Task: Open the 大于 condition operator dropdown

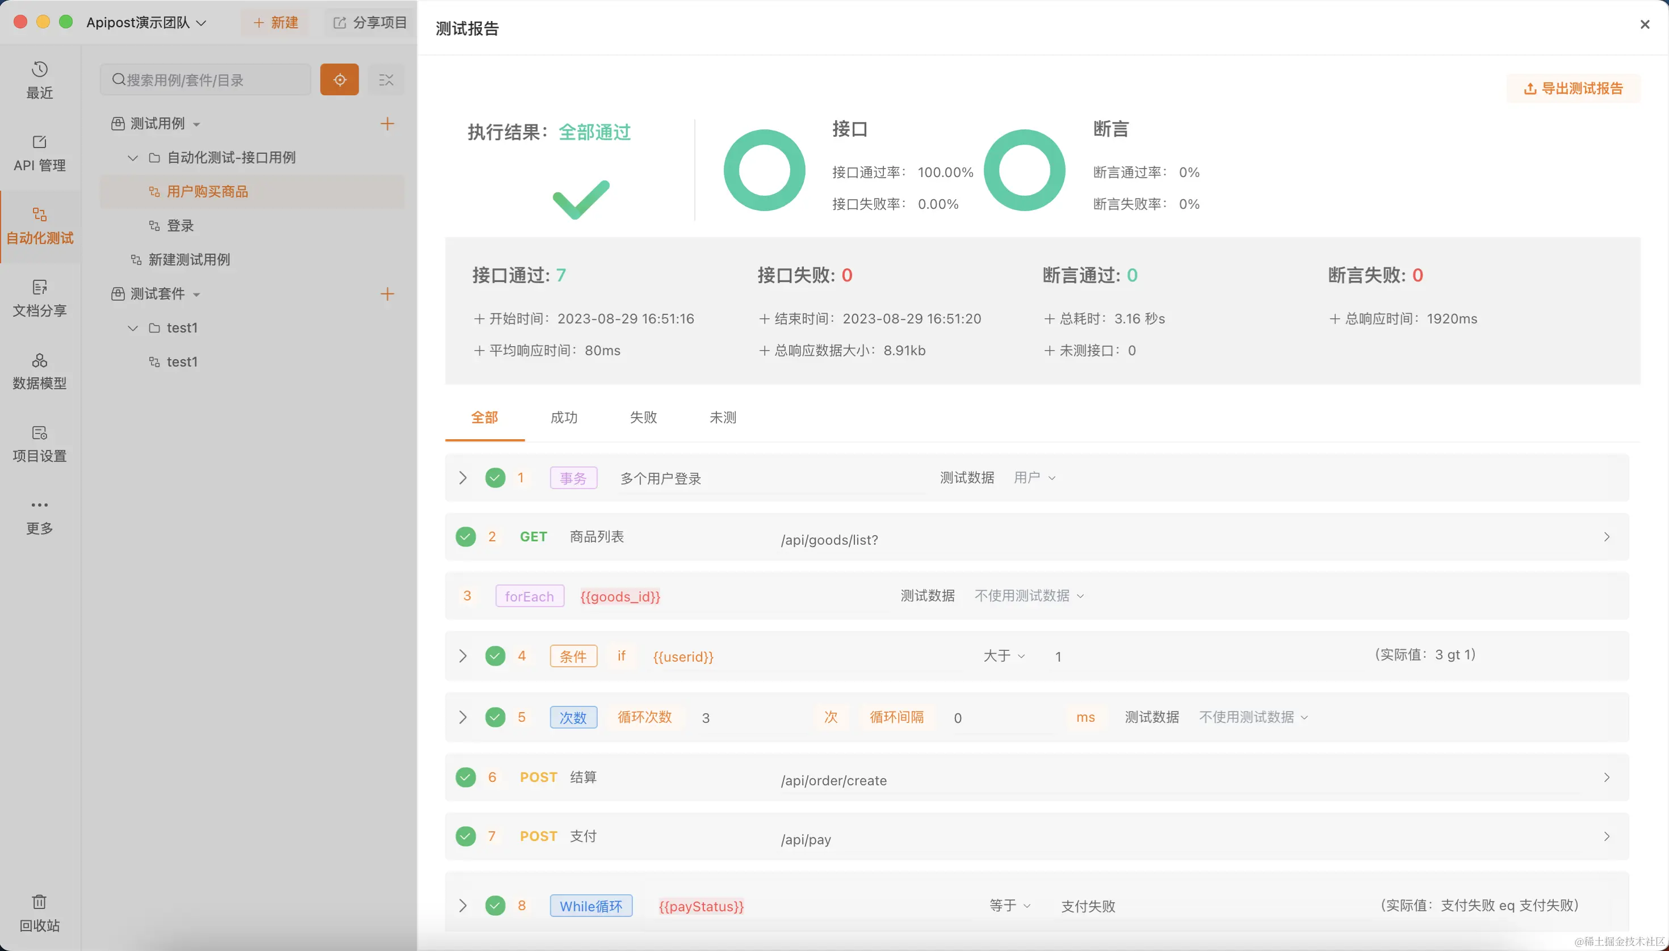Action: click(1004, 656)
